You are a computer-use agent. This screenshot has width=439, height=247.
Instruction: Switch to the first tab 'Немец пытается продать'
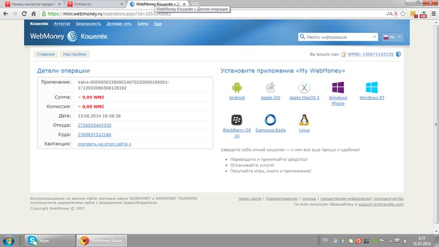pyautogui.click(x=33, y=4)
